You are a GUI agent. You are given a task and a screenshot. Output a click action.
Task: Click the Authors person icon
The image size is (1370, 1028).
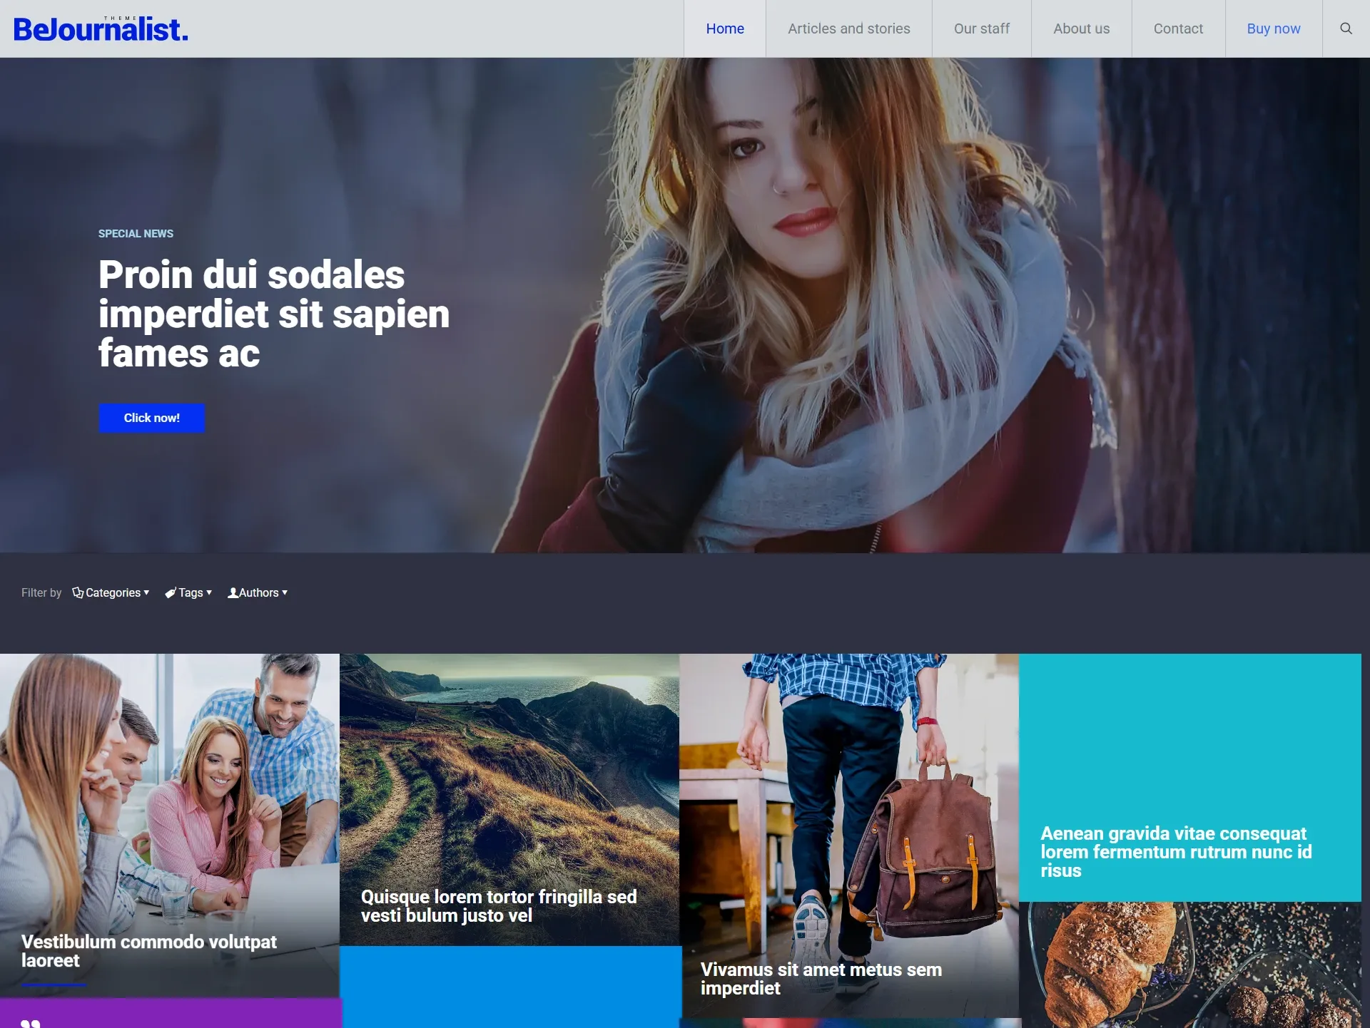click(233, 592)
